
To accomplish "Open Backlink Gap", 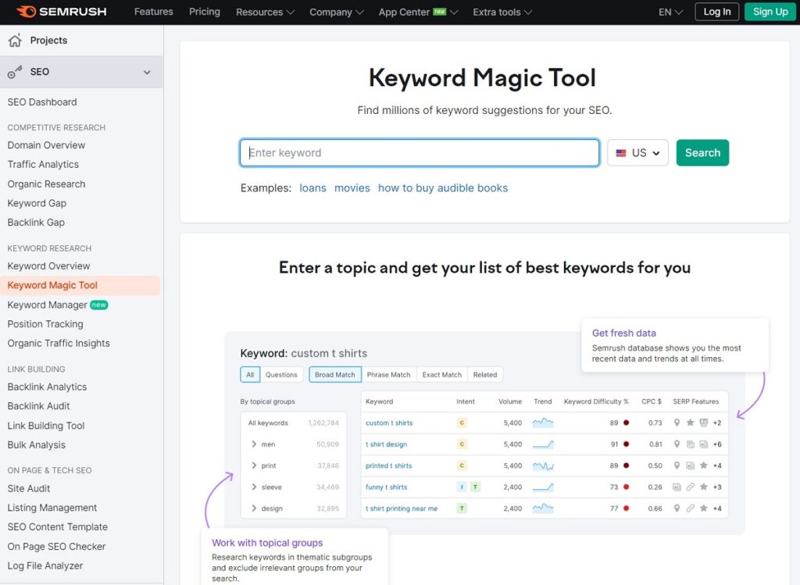I will click(36, 223).
